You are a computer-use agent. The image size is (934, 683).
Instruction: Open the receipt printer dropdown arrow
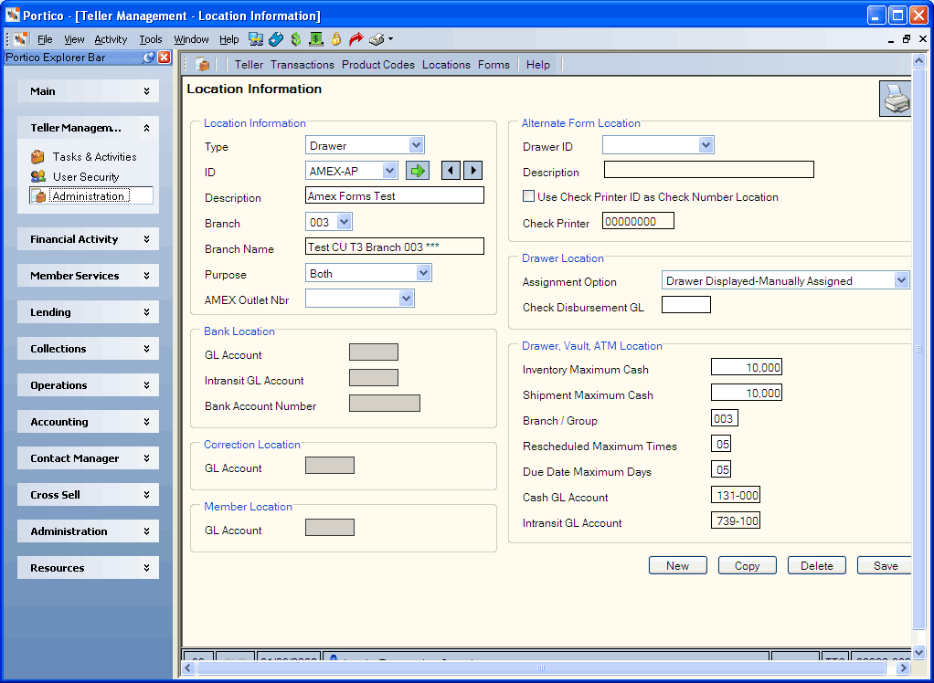click(391, 39)
